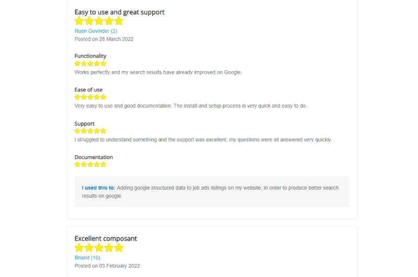Screen dimensions: 418x277
Task: Click the middle star under Support
Action: pyautogui.click(x=90, y=131)
